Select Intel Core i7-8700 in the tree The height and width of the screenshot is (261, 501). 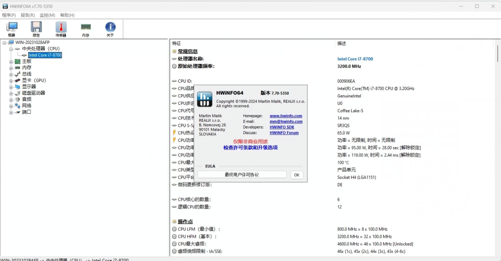(x=45, y=55)
